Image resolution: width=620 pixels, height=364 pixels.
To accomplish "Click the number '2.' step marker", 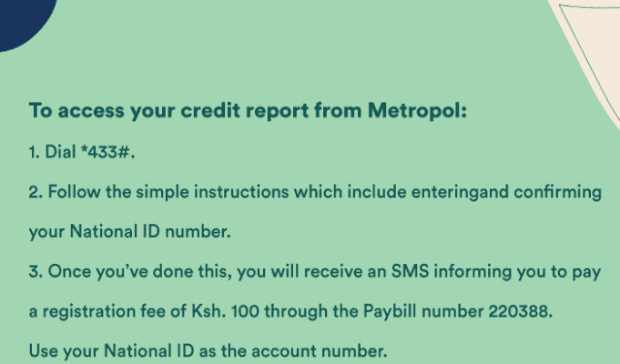I will click(36, 192).
